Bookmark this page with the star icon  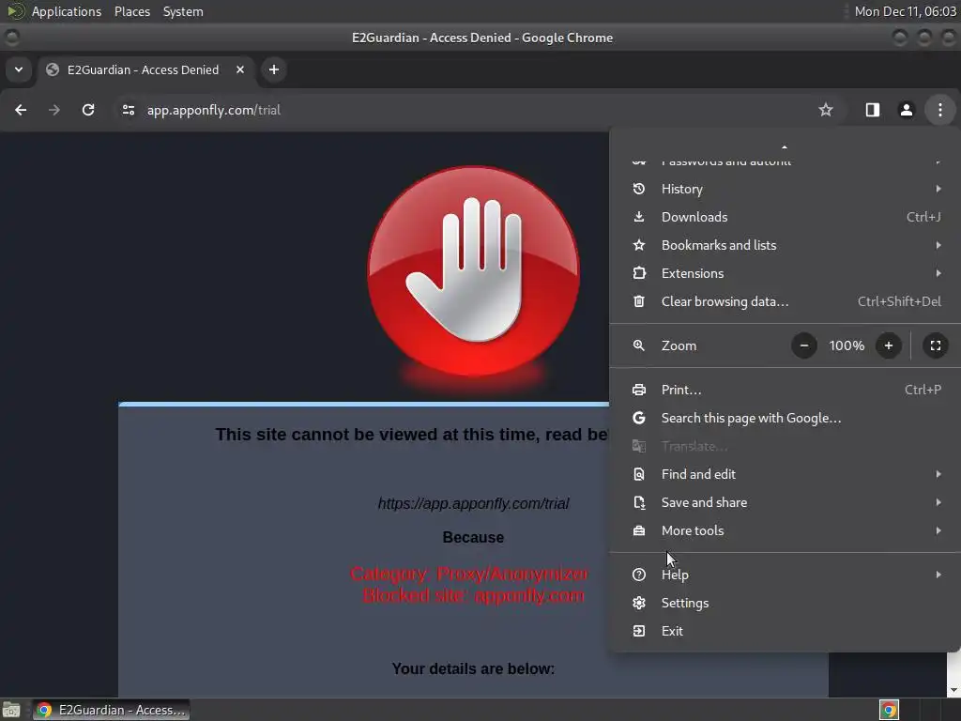[826, 110]
